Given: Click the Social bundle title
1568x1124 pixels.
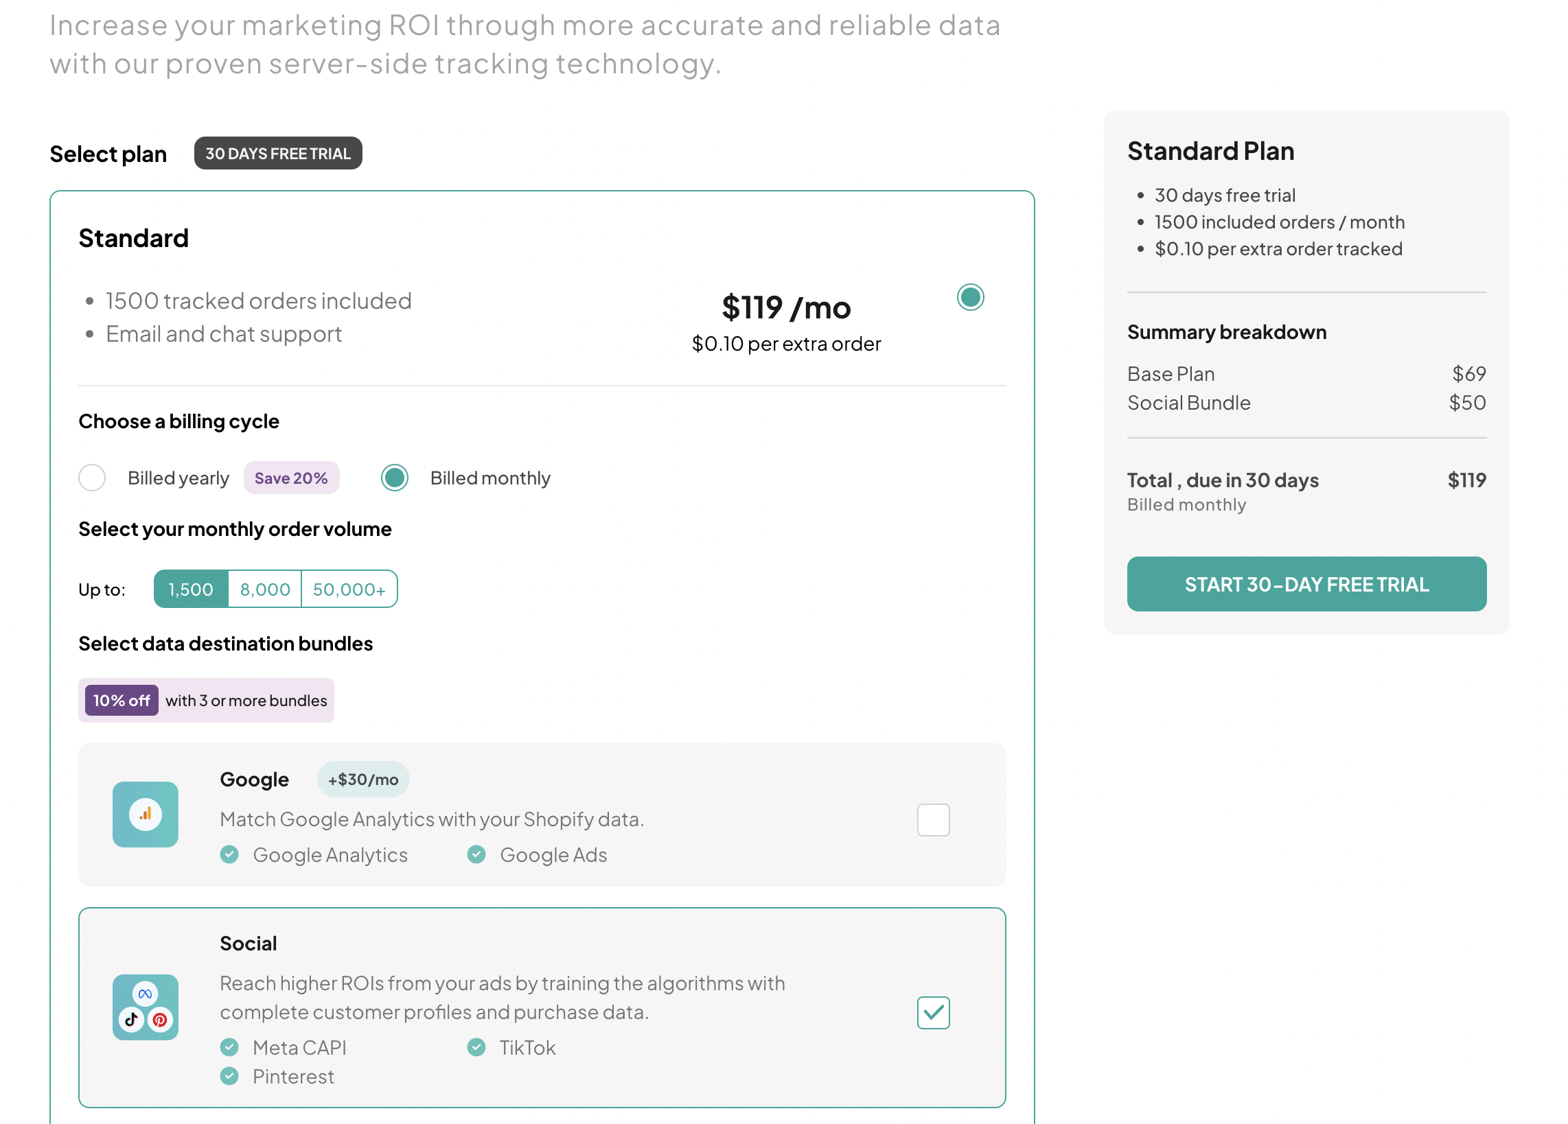Looking at the screenshot, I should (x=249, y=943).
